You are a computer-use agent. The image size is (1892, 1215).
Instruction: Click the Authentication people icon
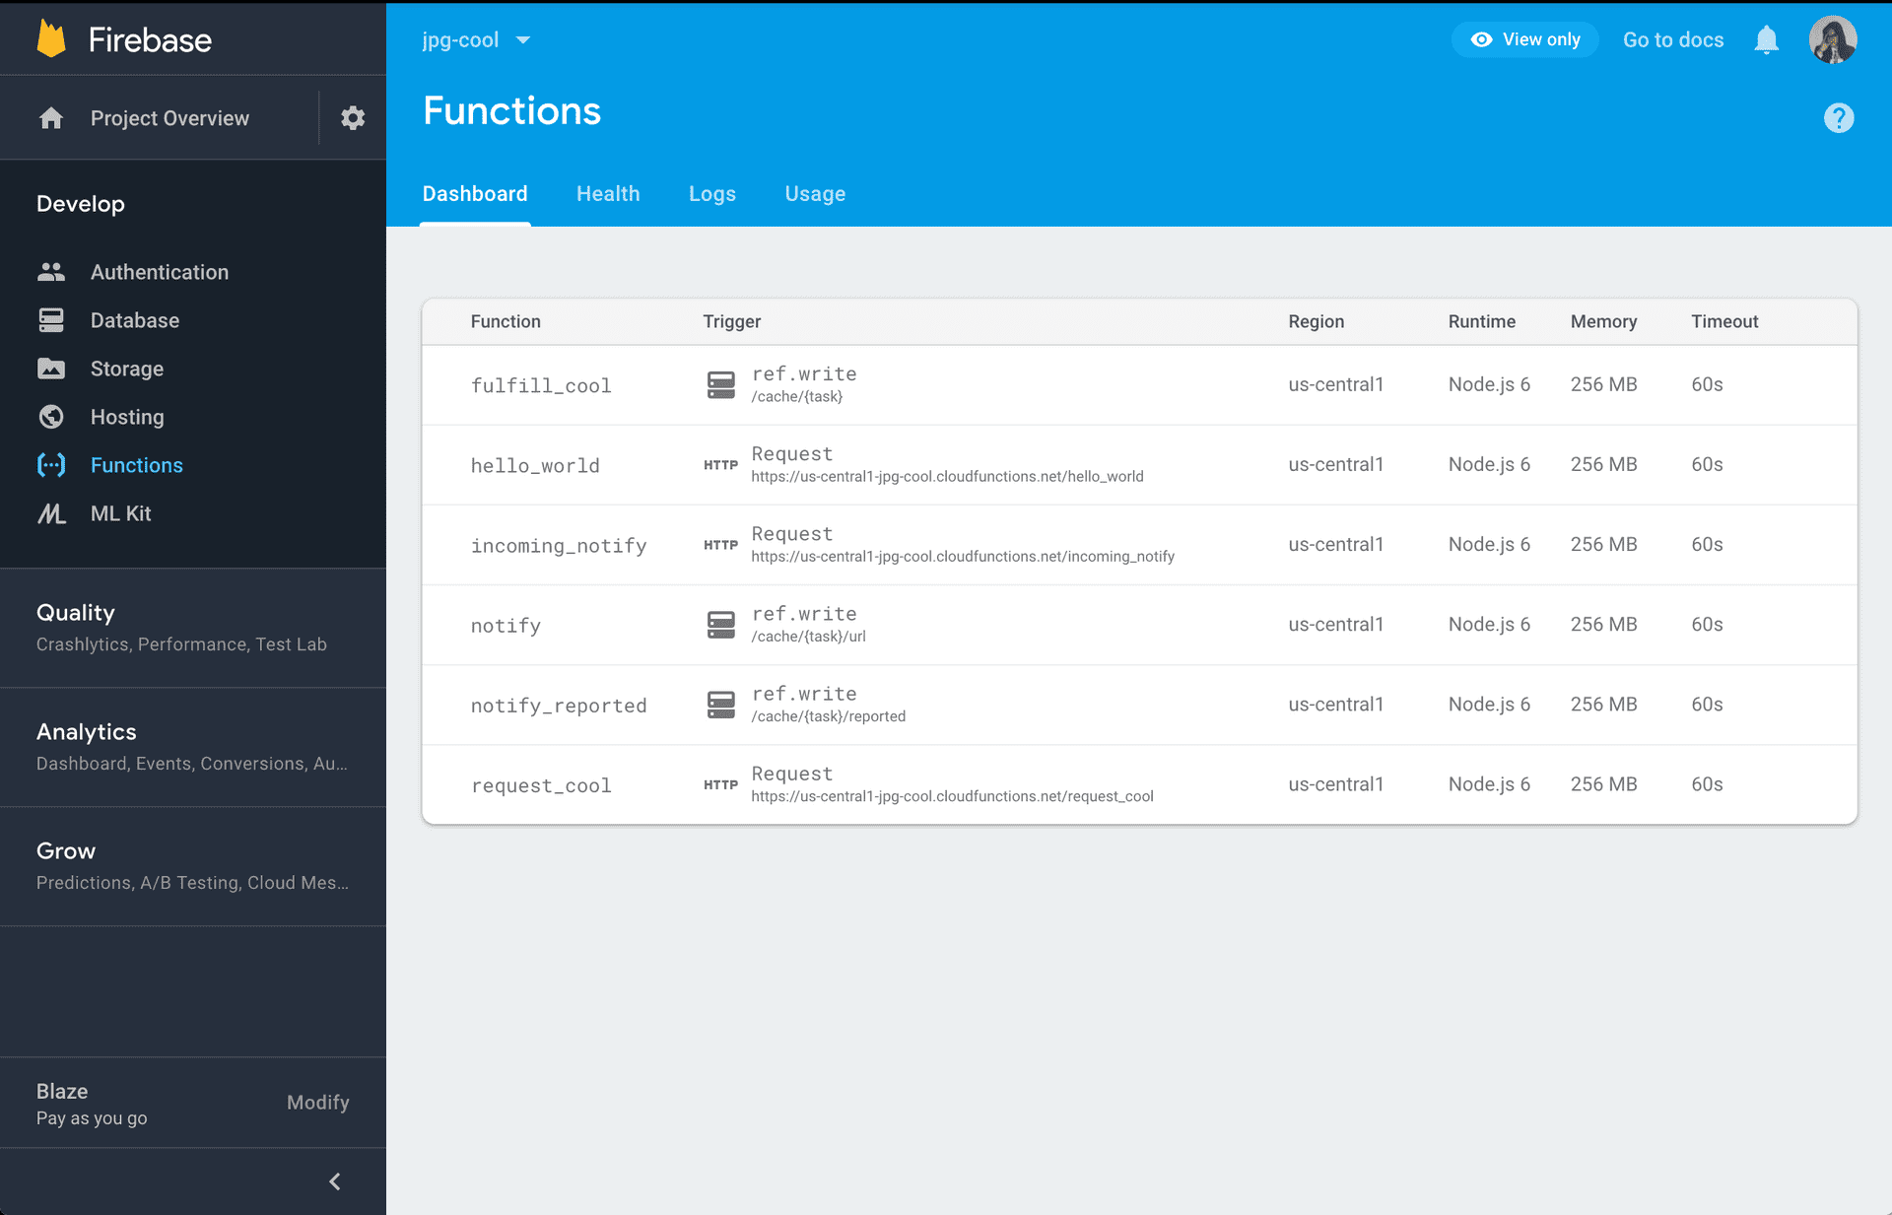coord(51,272)
